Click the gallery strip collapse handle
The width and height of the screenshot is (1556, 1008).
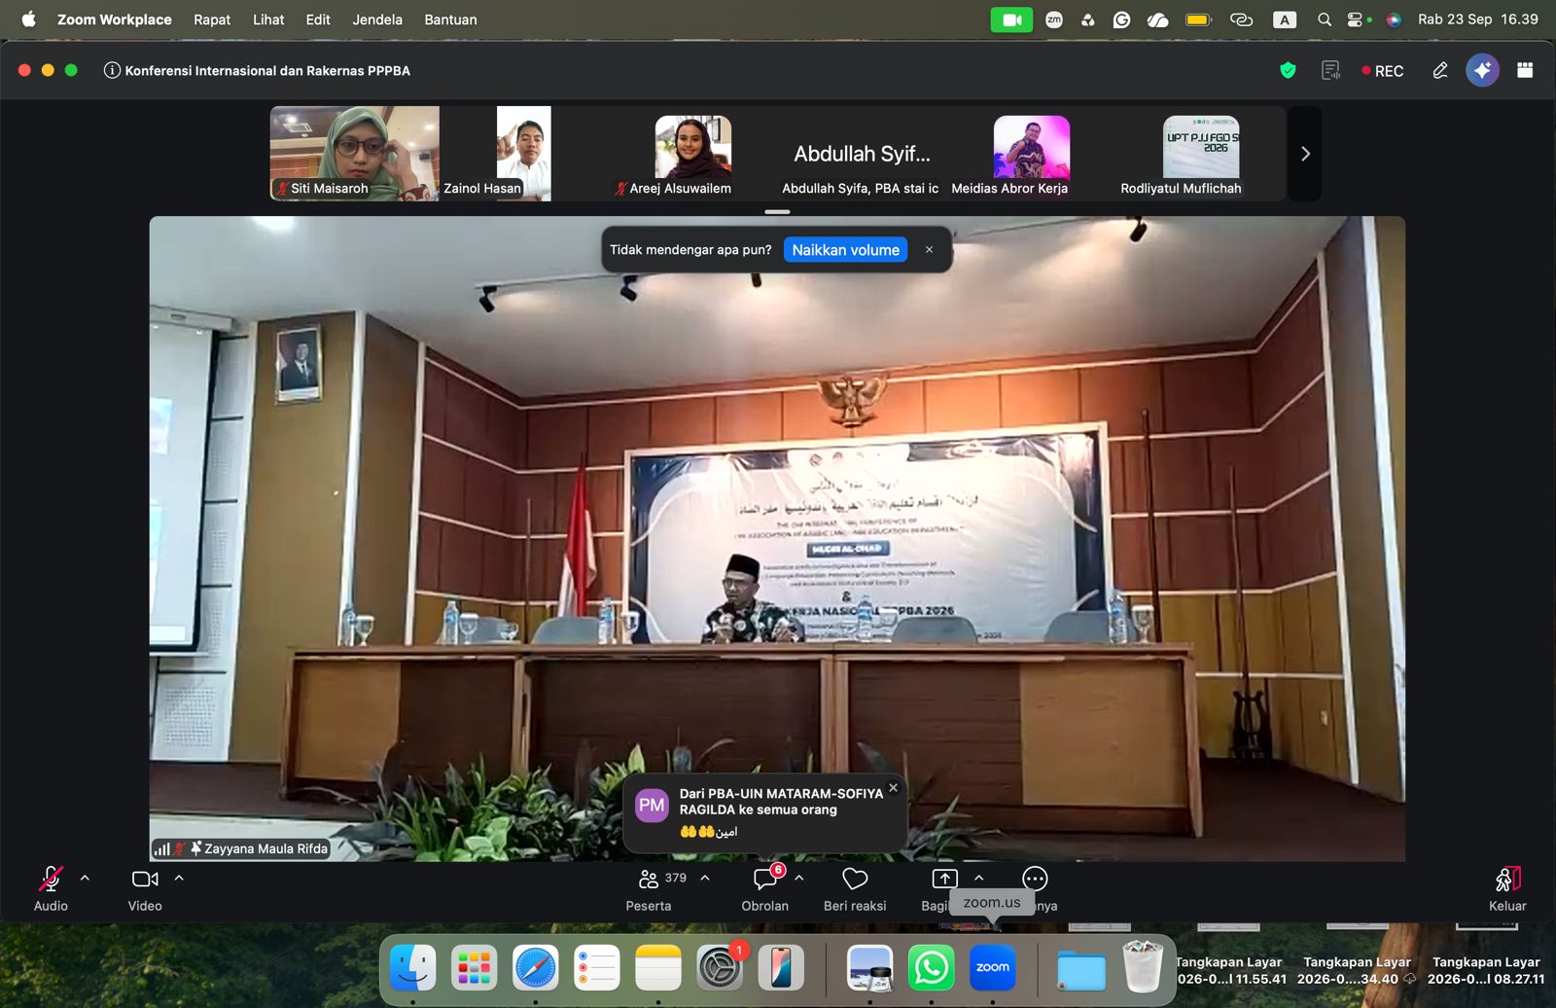point(777,211)
